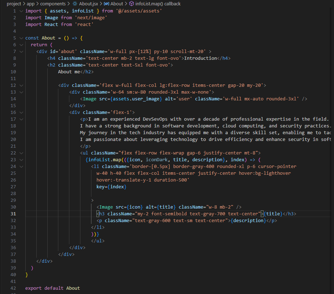The image size is (334, 294).
Task: Click the cube icon before infoList.map()
Action: click(132, 4)
